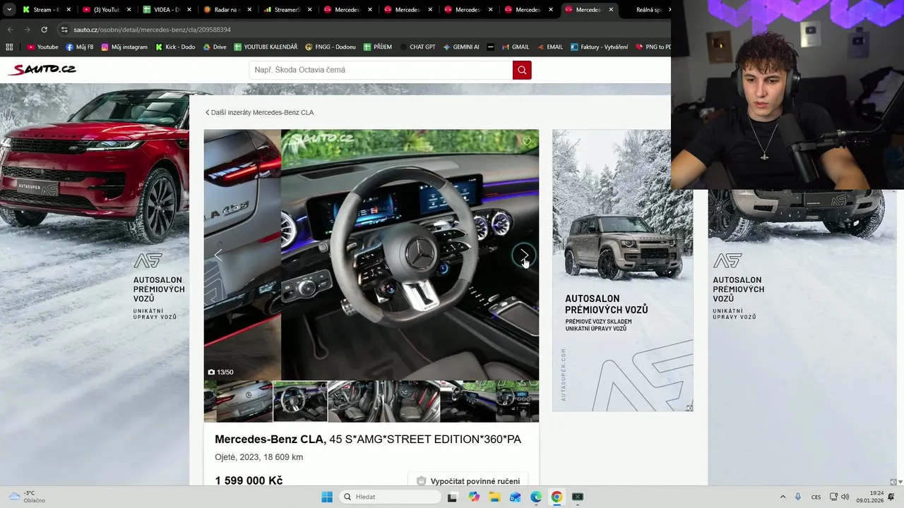Click the Windows taskbar Hledat search box
The image size is (904, 508).
coord(390,497)
